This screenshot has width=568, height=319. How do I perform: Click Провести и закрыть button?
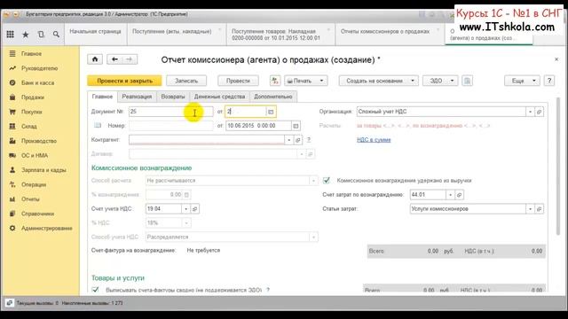click(125, 81)
